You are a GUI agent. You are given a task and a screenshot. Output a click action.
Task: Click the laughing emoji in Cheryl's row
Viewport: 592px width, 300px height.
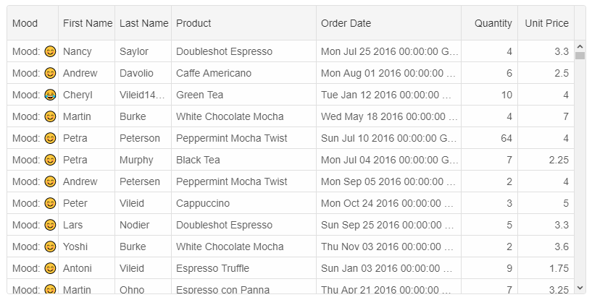point(50,95)
